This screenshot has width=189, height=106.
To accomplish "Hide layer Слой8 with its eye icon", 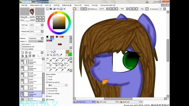I will click(22, 73).
